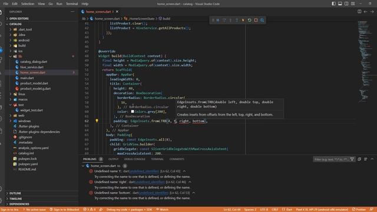This screenshot has width=377, height=212.
Task: Toggle bottom panel layout icon
Action: pos(340,4)
